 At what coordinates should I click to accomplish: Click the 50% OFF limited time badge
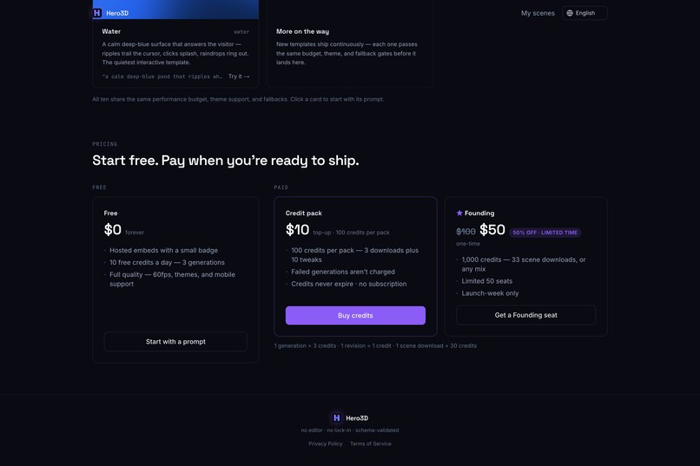point(545,233)
